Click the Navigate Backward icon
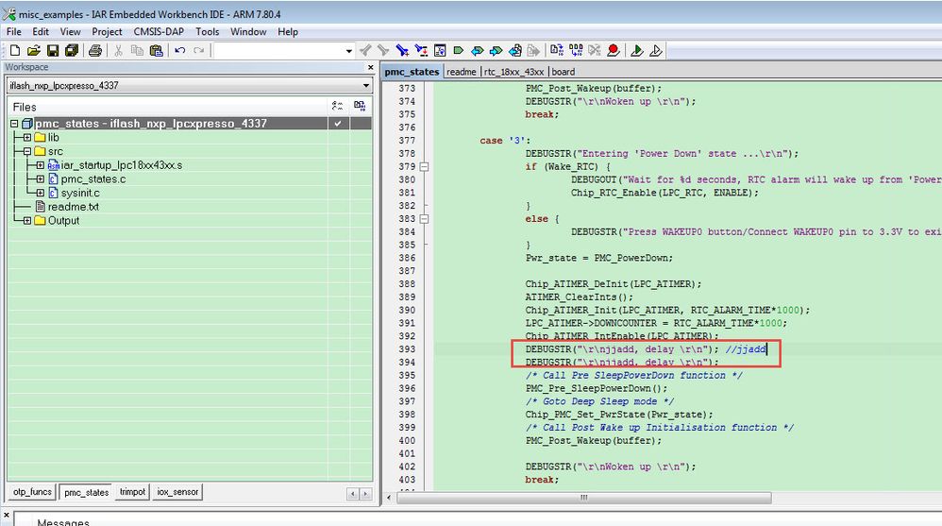Viewport: 942px width, 526px height. pyautogui.click(x=514, y=50)
